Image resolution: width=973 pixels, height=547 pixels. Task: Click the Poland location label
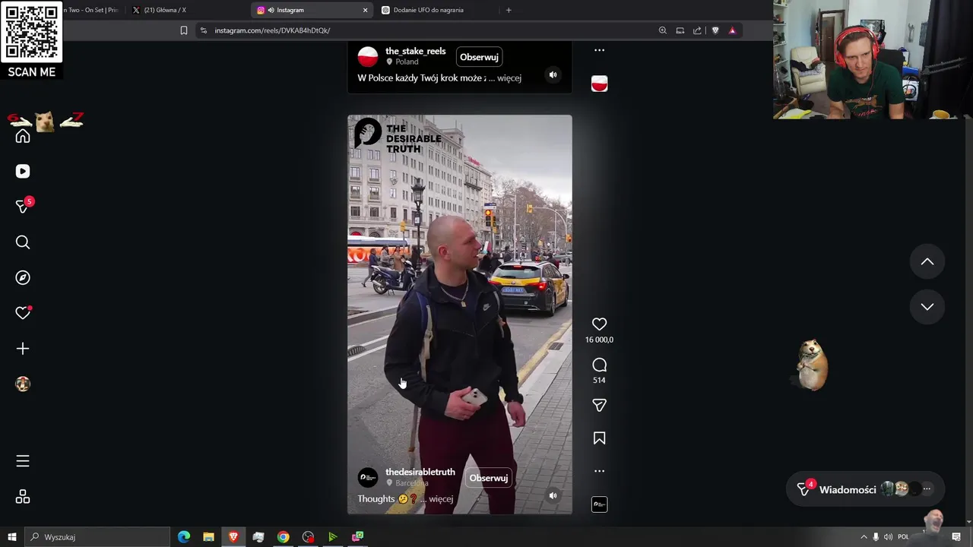tap(407, 62)
